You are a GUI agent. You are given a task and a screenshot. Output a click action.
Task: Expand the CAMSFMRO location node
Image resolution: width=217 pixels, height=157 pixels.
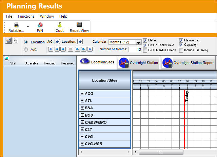coord(82,122)
